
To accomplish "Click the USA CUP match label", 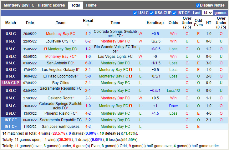I will [x=11, y=83].
